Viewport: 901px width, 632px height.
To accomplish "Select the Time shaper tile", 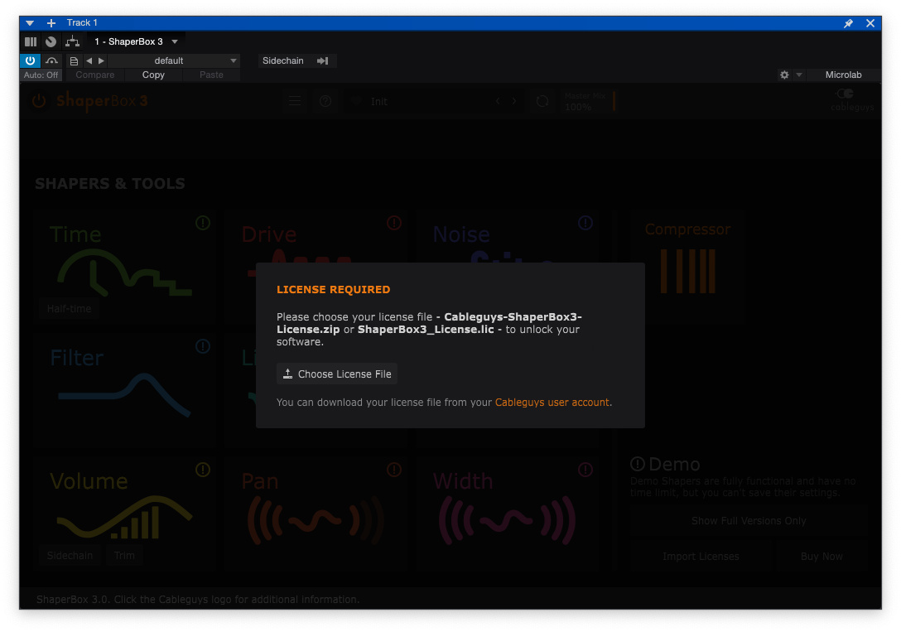I will pyautogui.click(x=124, y=266).
